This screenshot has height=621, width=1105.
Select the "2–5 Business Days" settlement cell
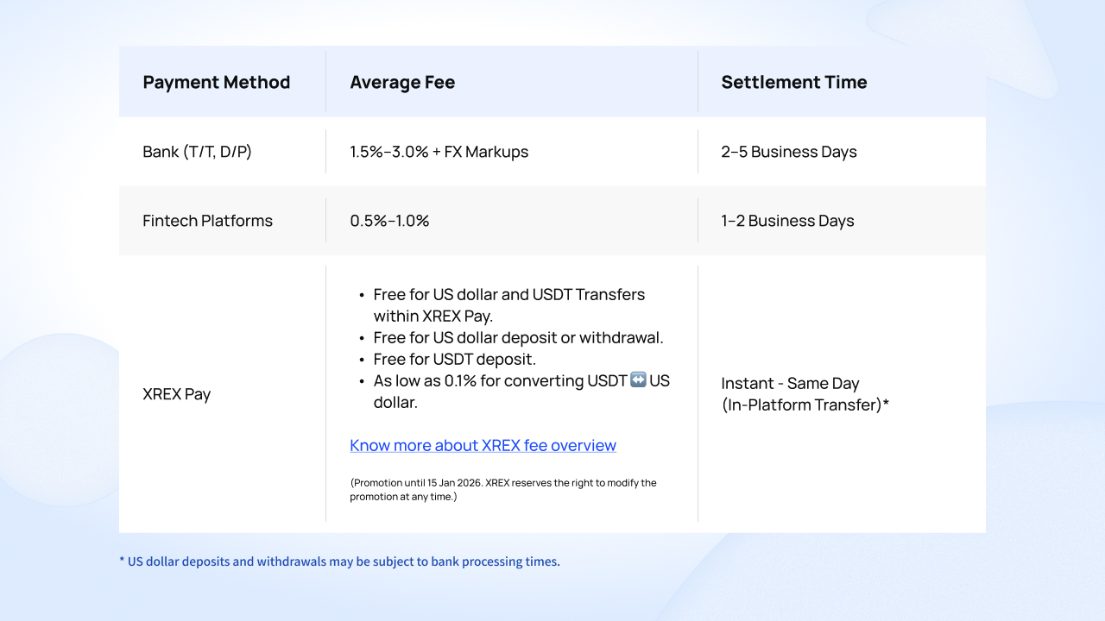[x=788, y=153]
